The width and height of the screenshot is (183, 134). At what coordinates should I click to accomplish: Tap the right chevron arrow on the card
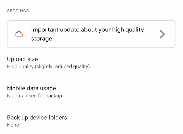(x=162, y=34)
